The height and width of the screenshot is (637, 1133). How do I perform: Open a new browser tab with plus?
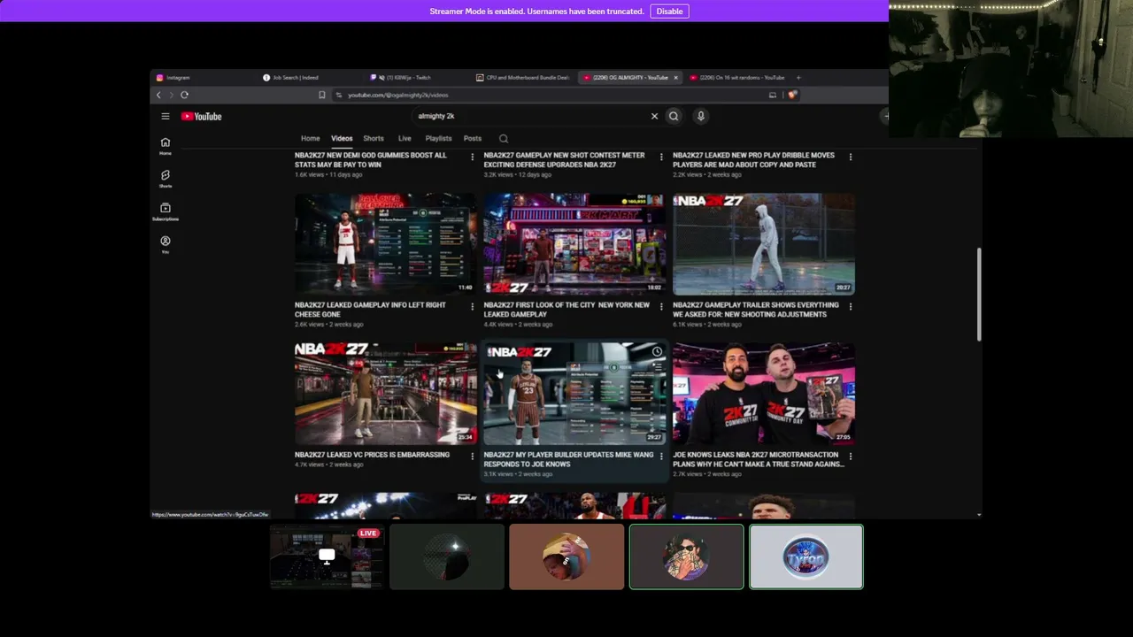click(x=798, y=77)
